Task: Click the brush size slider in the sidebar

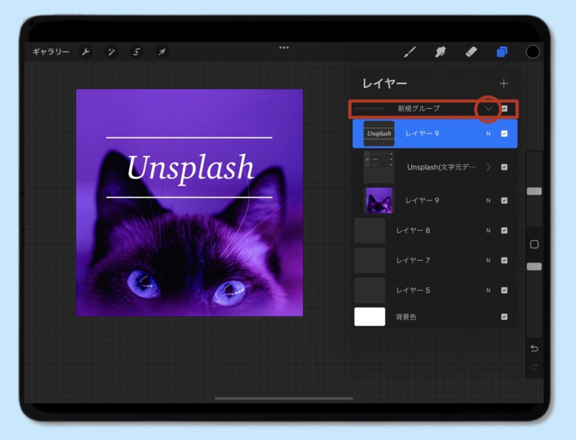Action: click(x=534, y=191)
